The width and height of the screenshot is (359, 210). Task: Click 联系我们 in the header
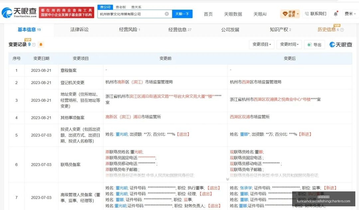(x=315, y=14)
